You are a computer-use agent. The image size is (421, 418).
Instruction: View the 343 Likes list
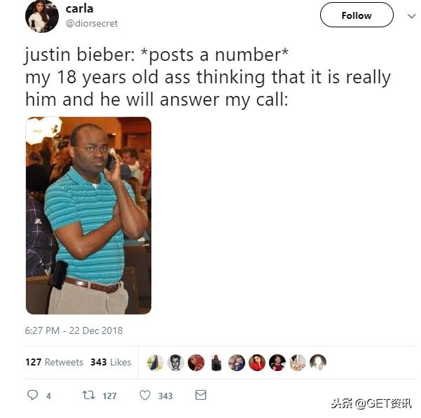pyautogui.click(x=111, y=362)
